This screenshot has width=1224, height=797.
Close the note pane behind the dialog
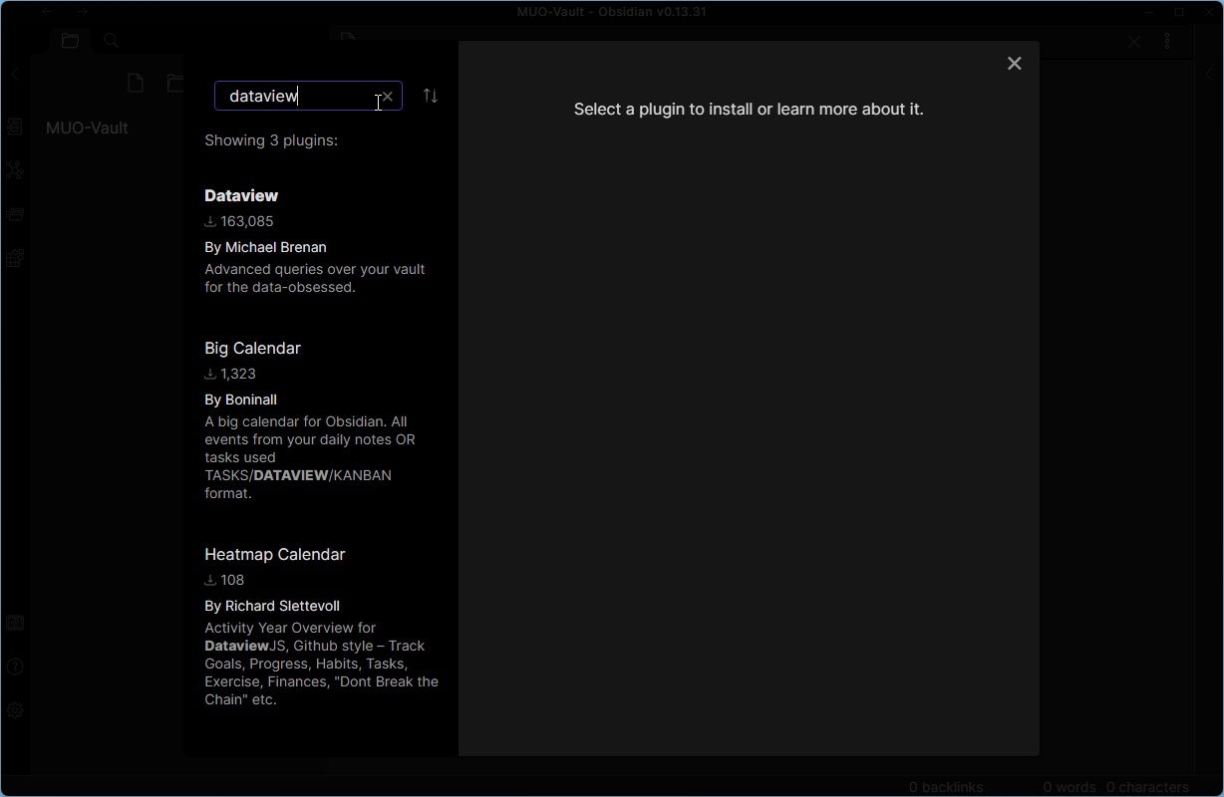pyautogui.click(x=1133, y=42)
